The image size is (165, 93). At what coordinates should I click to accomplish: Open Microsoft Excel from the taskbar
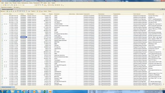pos(45,91)
